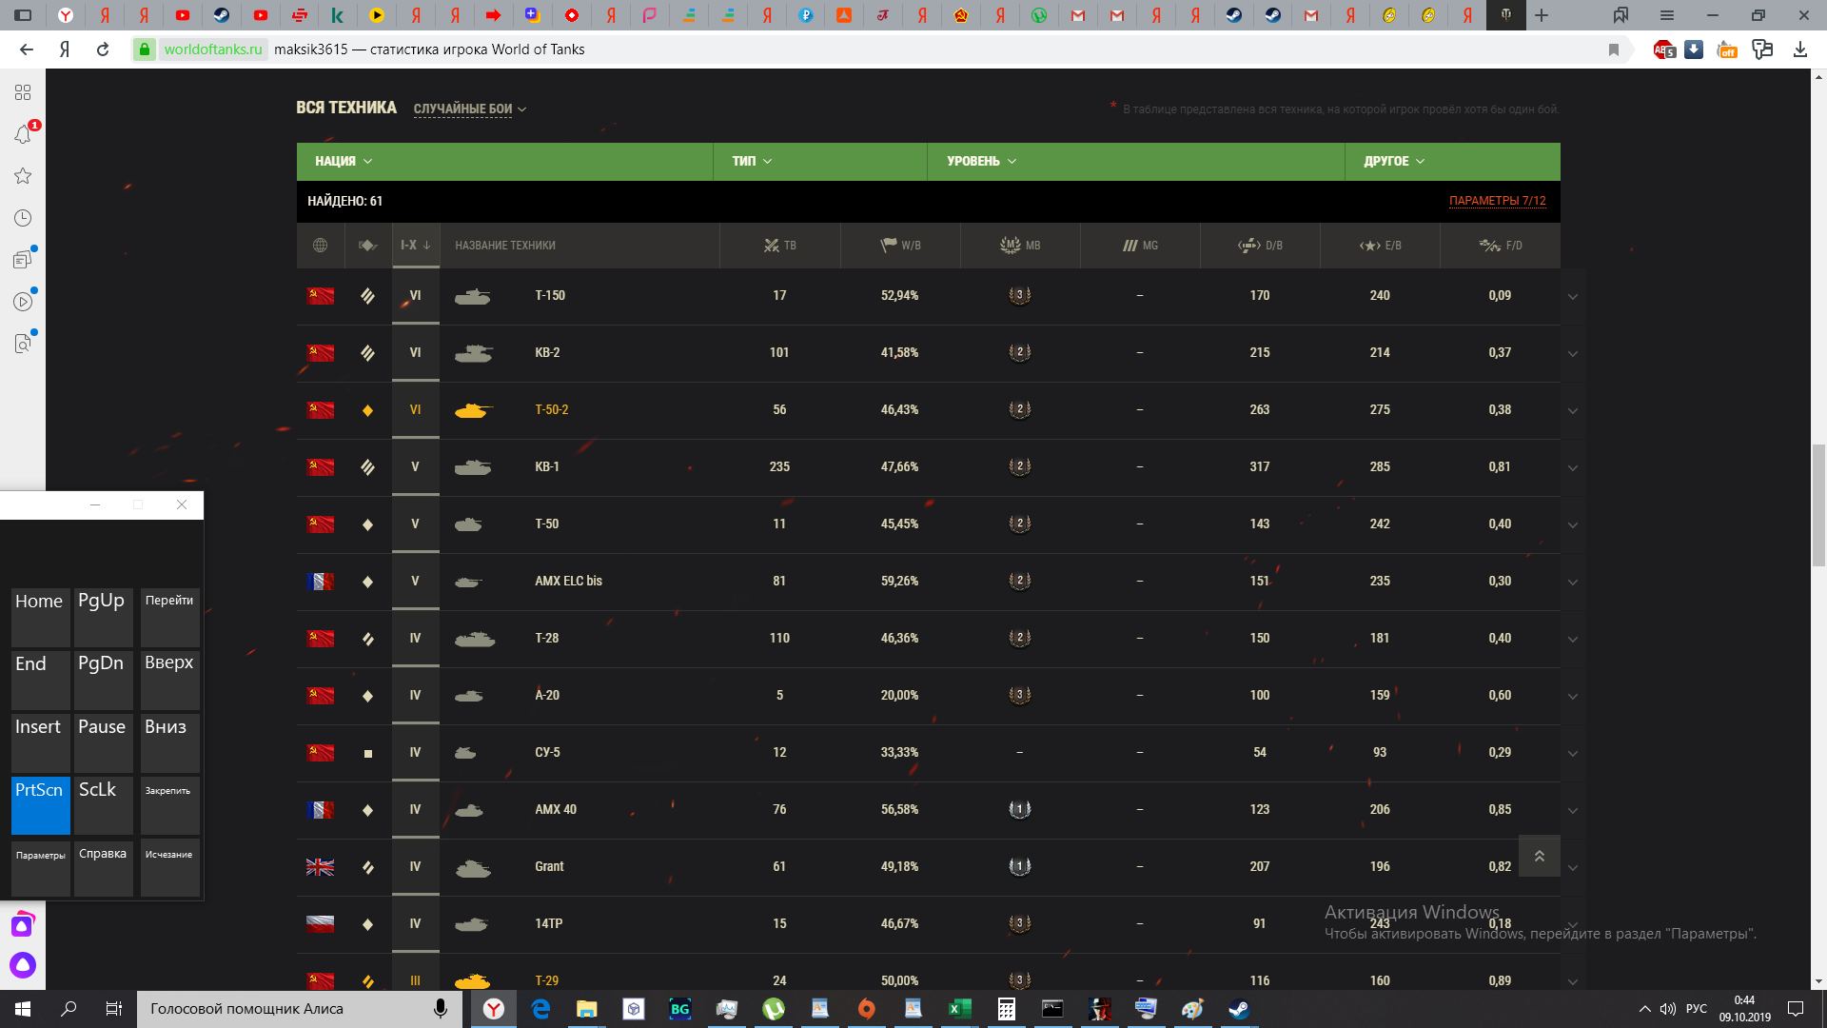Open Windows action center notifications

click(x=1796, y=1008)
